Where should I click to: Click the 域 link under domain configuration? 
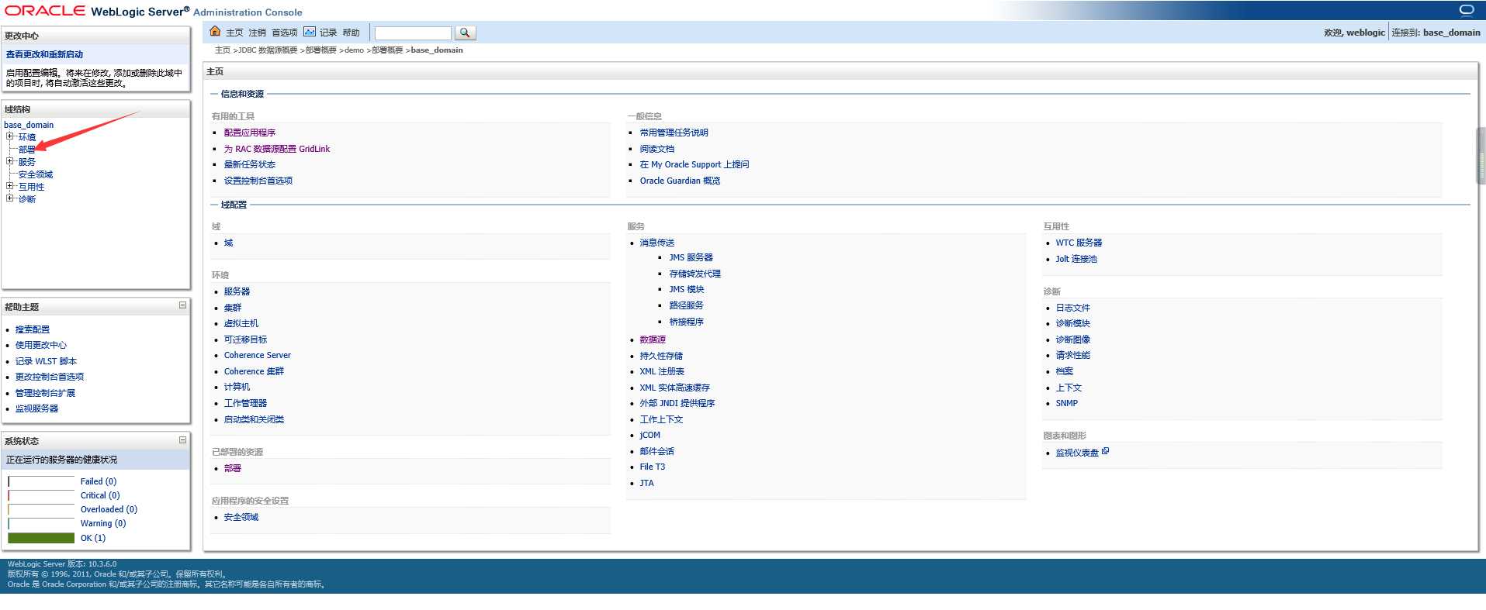pyautogui.click(x=228, y=243)
